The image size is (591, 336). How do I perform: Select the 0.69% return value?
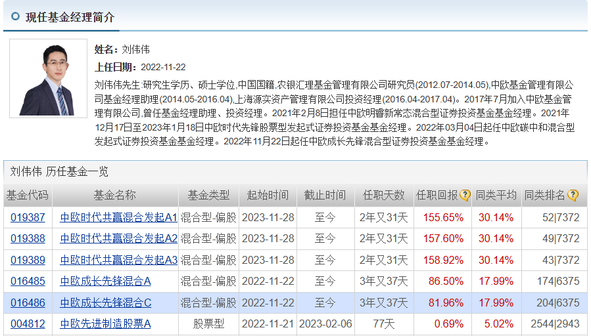[449, 324]
